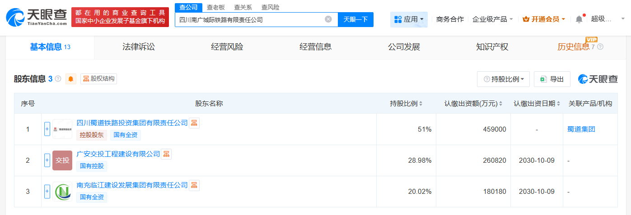
Task: Open the 持股比例 dropdown filter
Action: click(503, 79)
